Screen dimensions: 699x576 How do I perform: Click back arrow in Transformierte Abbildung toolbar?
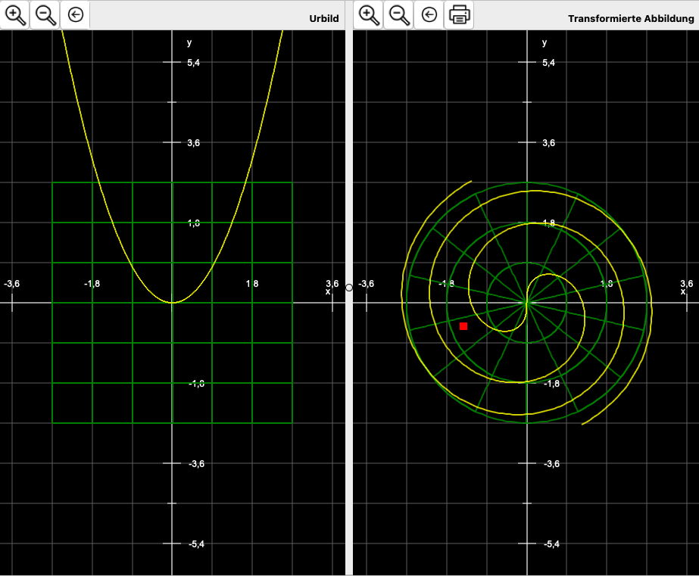(x=429, y=14)
